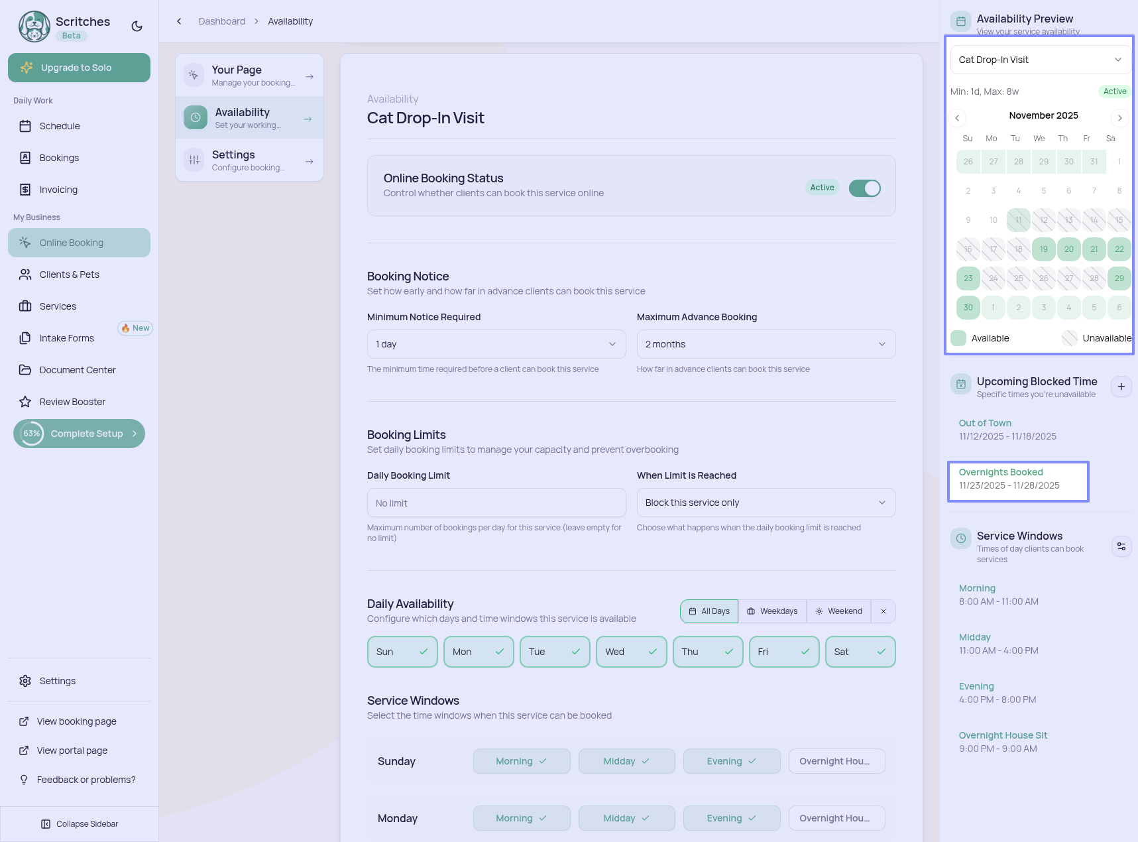Toggle dark mode moon icon

click(137, 26)
